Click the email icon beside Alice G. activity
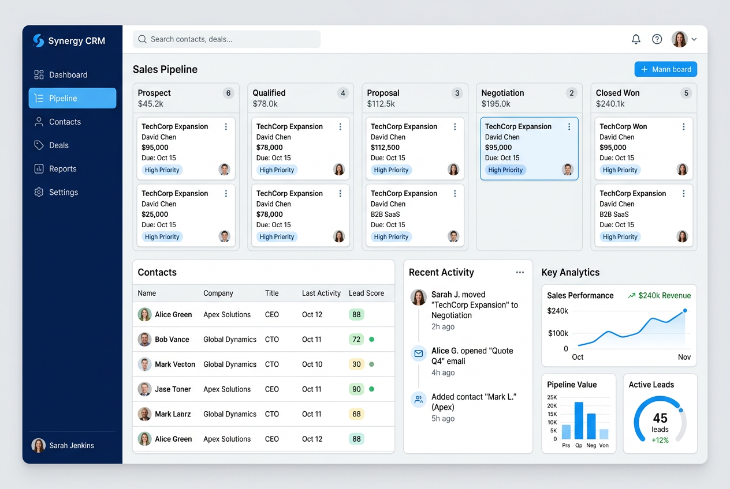 418,353
